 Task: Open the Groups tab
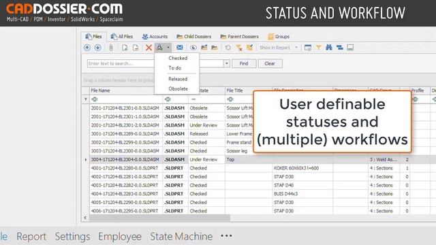pos(279,36)
